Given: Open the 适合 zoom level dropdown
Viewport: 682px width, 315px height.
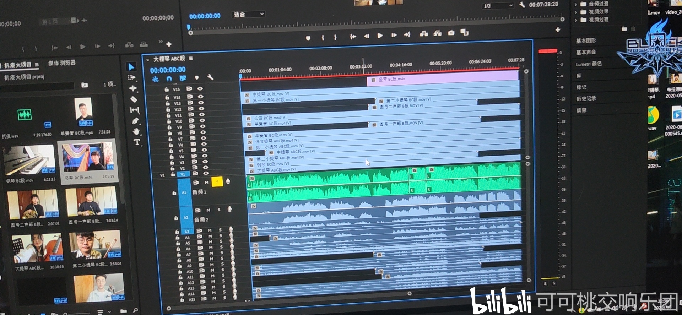Looking at the screenshot, I should click(249, 15).
